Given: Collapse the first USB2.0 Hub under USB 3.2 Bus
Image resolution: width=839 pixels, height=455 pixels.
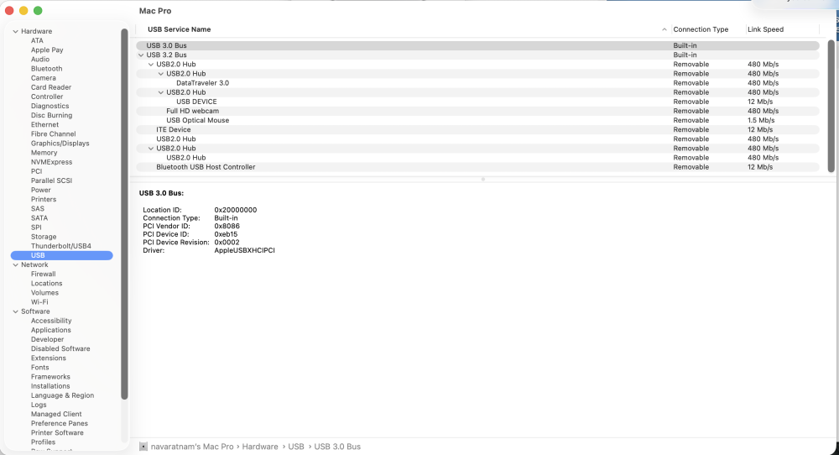Looking at the screenshot, I should (151, 65).
